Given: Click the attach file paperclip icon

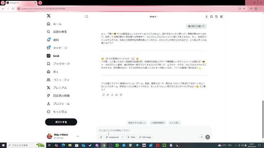Looking at the screenshot, I should pos(101,137).
